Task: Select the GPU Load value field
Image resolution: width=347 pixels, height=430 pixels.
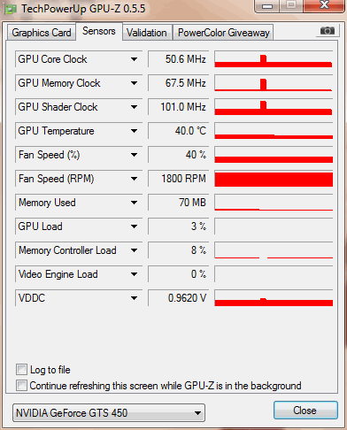Action: [178, 227]
